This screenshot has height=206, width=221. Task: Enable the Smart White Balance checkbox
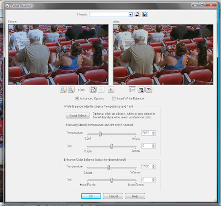(114, 98)
